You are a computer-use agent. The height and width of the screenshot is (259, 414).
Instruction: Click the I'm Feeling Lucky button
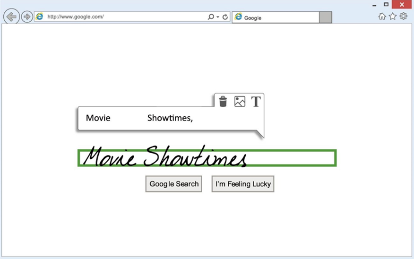coord(243,184)
